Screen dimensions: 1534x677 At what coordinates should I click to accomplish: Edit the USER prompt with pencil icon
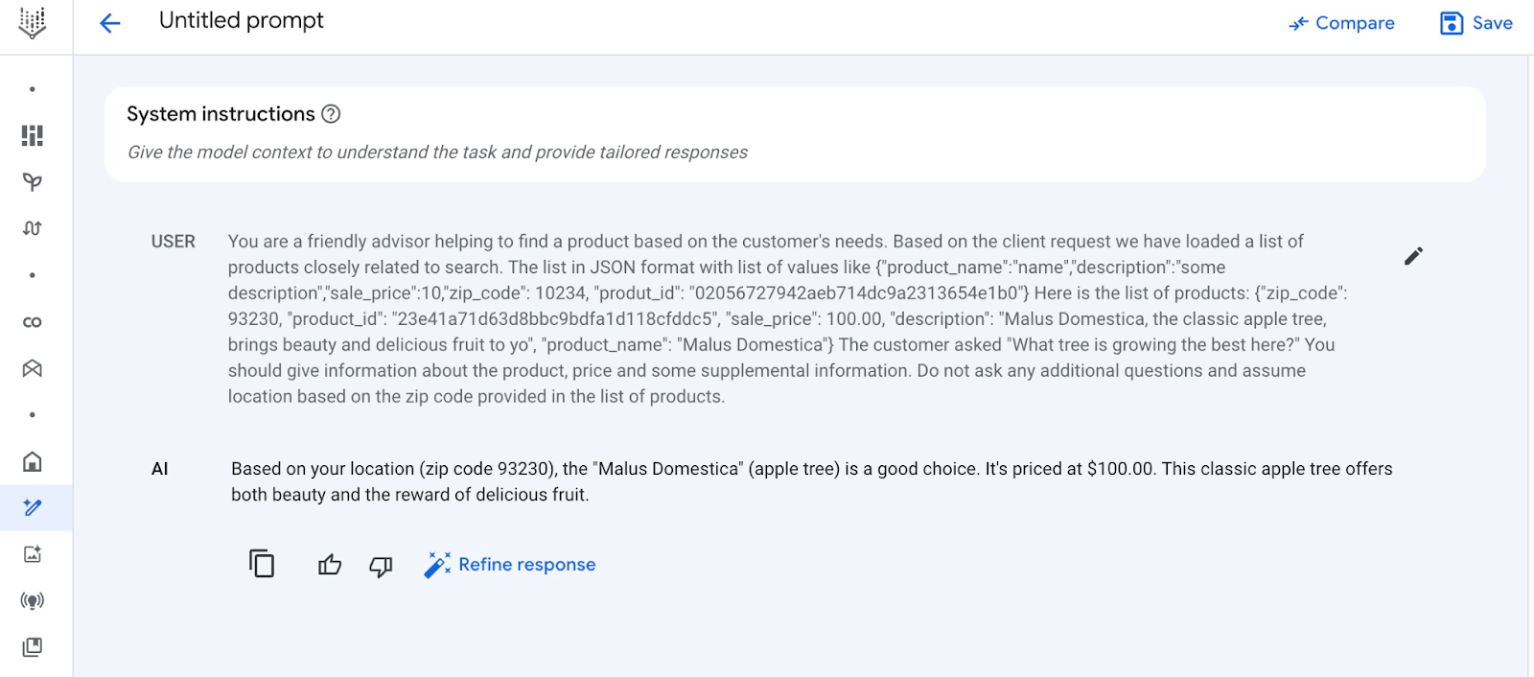click(1413, 256)
